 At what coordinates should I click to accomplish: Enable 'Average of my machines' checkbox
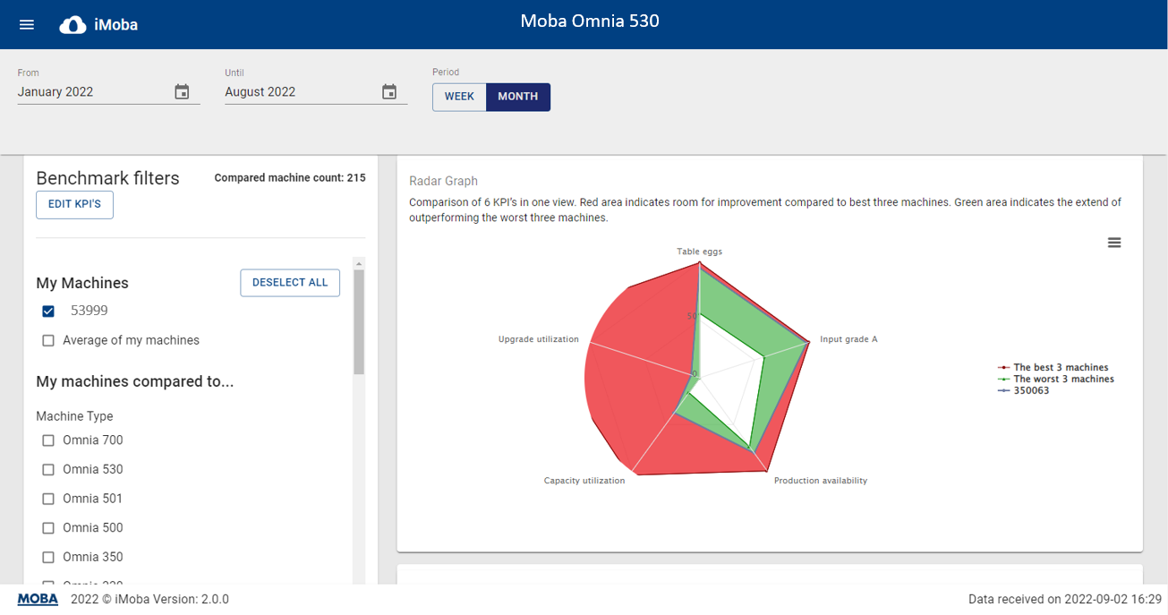pyautogui.click(x=48, y=341)
